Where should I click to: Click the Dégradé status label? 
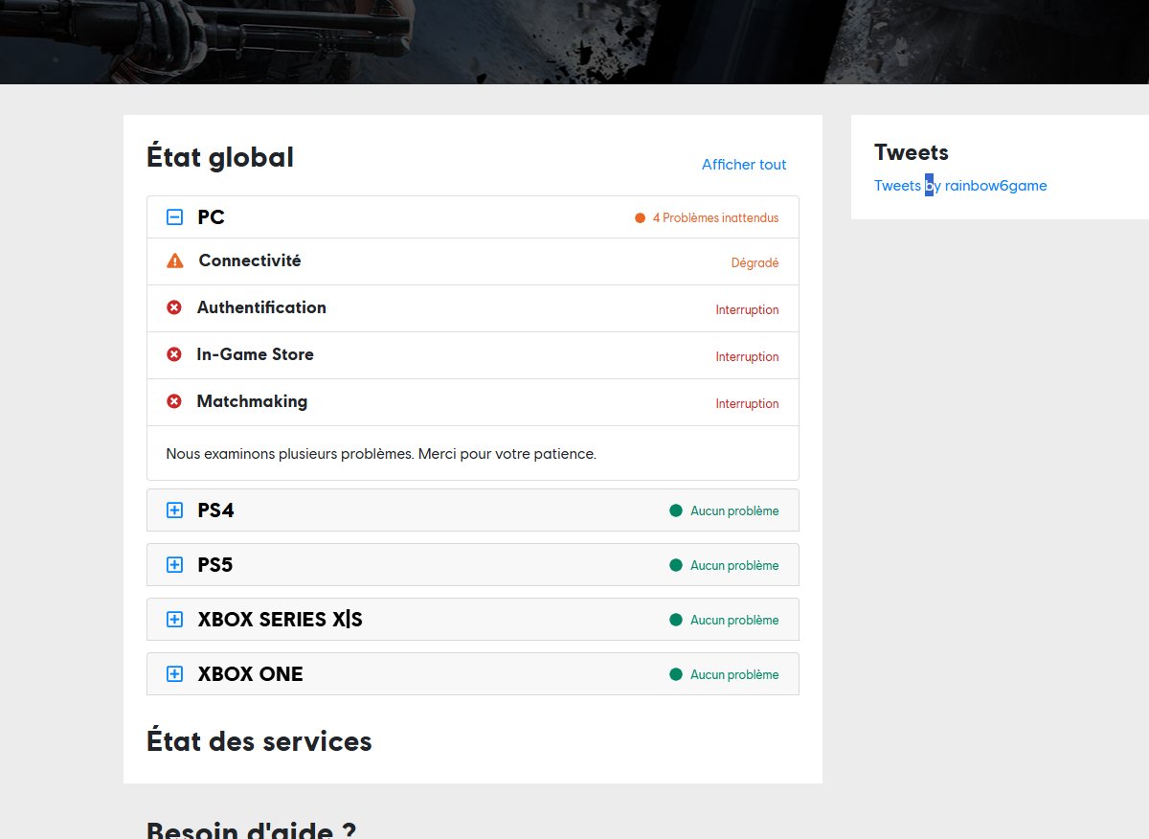(755, 262)
